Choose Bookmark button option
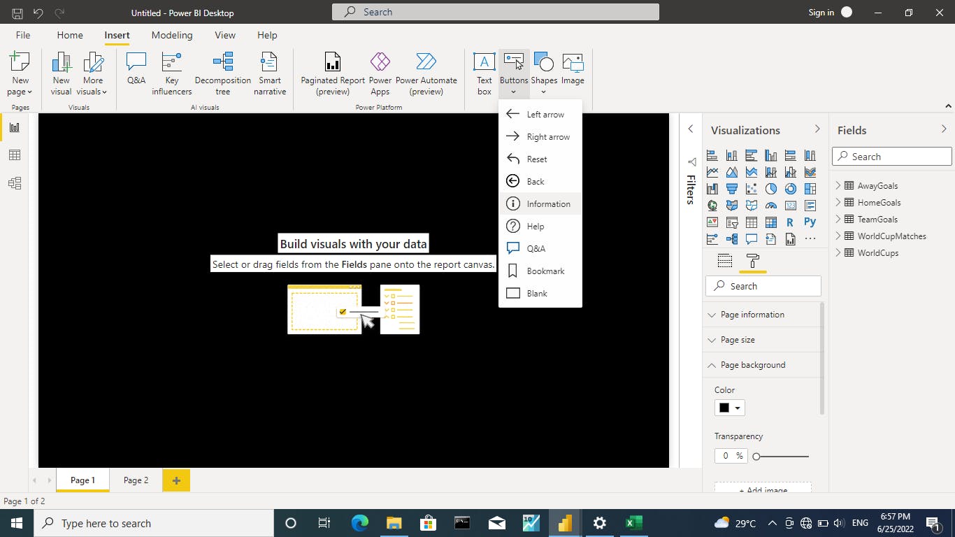This screenshot has height=537, width=955. click(540, 271)
